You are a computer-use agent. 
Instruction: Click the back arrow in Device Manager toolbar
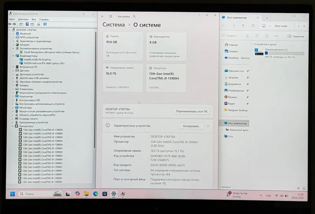[x=9, y=24]
